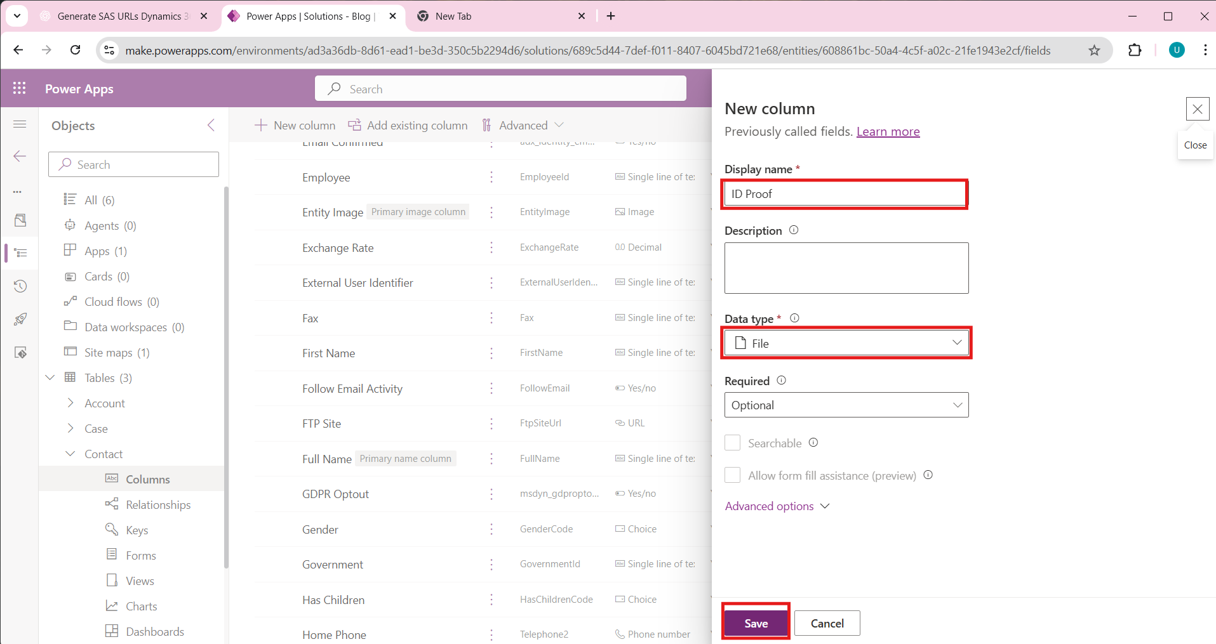
Task: Open the Learn more link
Action: [888, 131]
